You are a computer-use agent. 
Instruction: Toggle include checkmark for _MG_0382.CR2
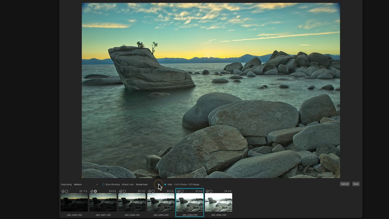click(63, 191)
